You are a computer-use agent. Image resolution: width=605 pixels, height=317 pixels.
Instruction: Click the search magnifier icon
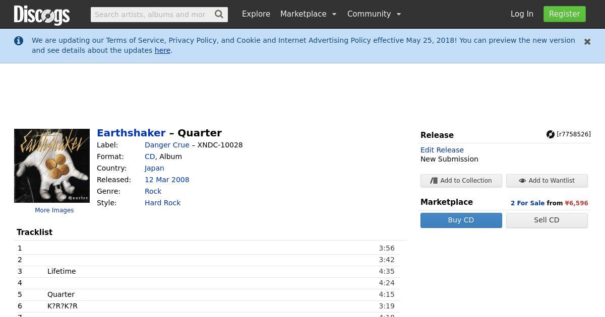(x=219, y=14)
